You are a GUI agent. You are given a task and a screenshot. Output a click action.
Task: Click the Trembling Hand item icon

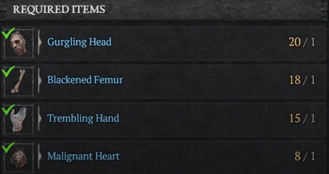tap(19, 119)
